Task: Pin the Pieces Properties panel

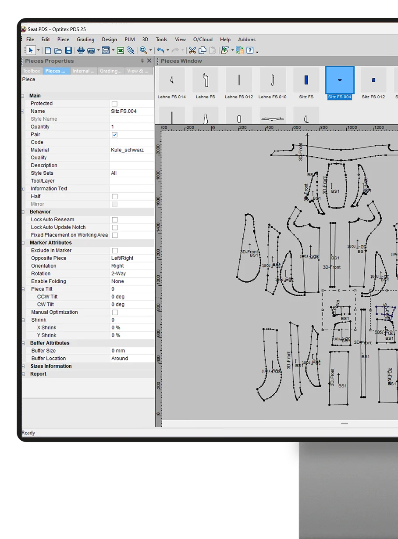Action: click(x=142, y=61)
